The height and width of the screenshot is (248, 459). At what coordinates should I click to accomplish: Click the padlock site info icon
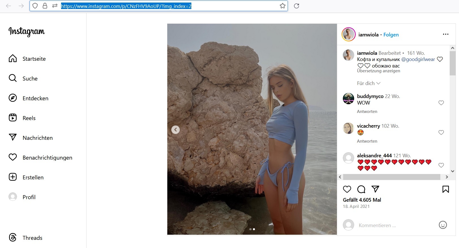click(x=45, y=6)
